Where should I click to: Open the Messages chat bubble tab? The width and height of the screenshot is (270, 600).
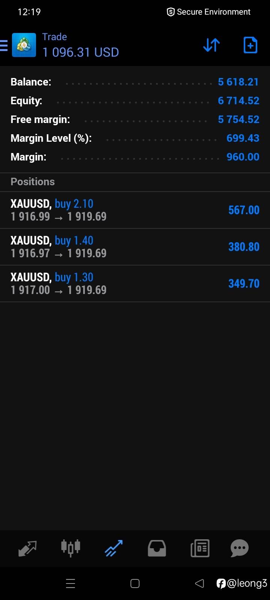240,548
